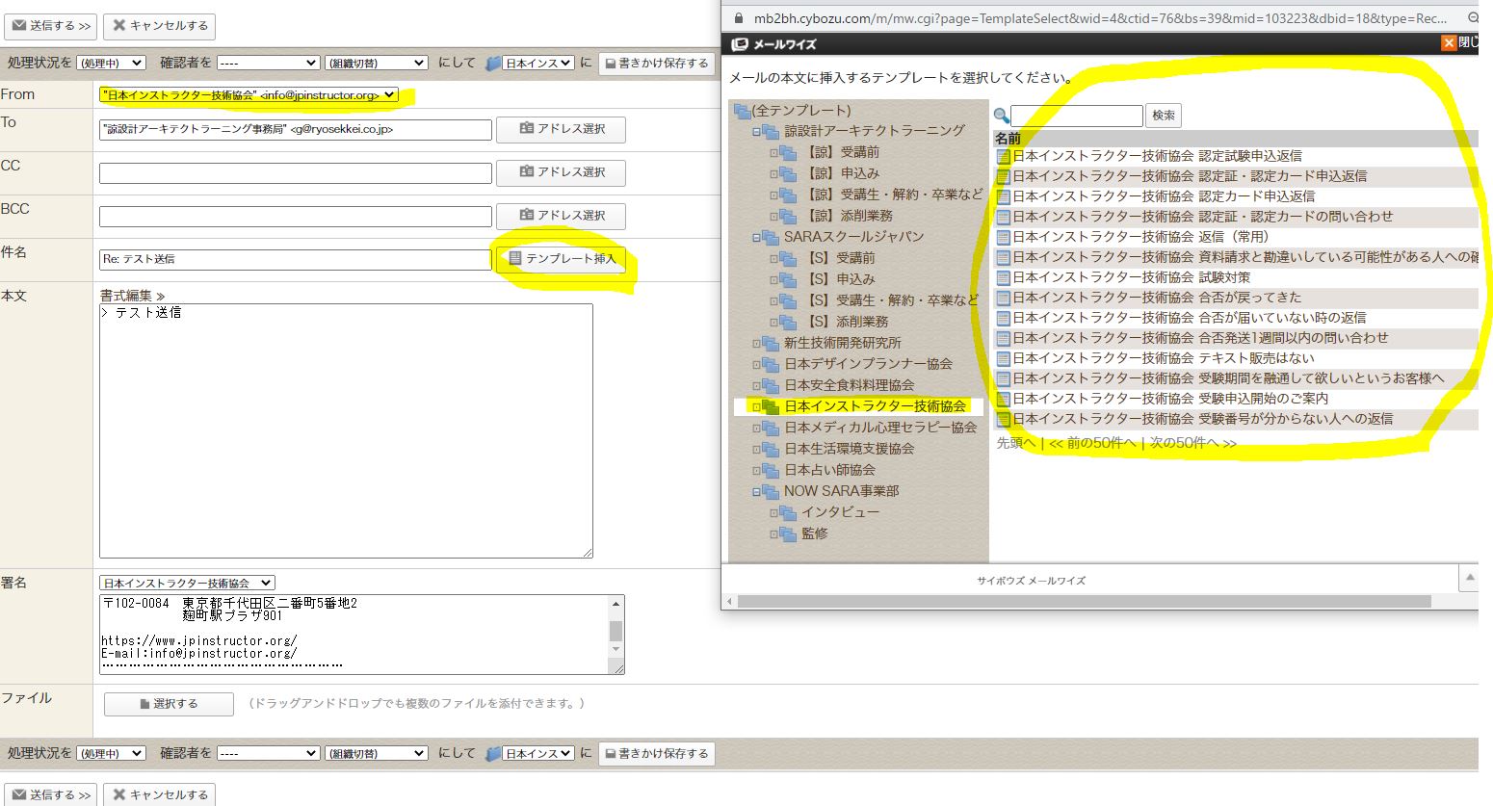
Task: Expand the 日本デザインプランナー協会 tree node
Action: click(x=756, y=364)
